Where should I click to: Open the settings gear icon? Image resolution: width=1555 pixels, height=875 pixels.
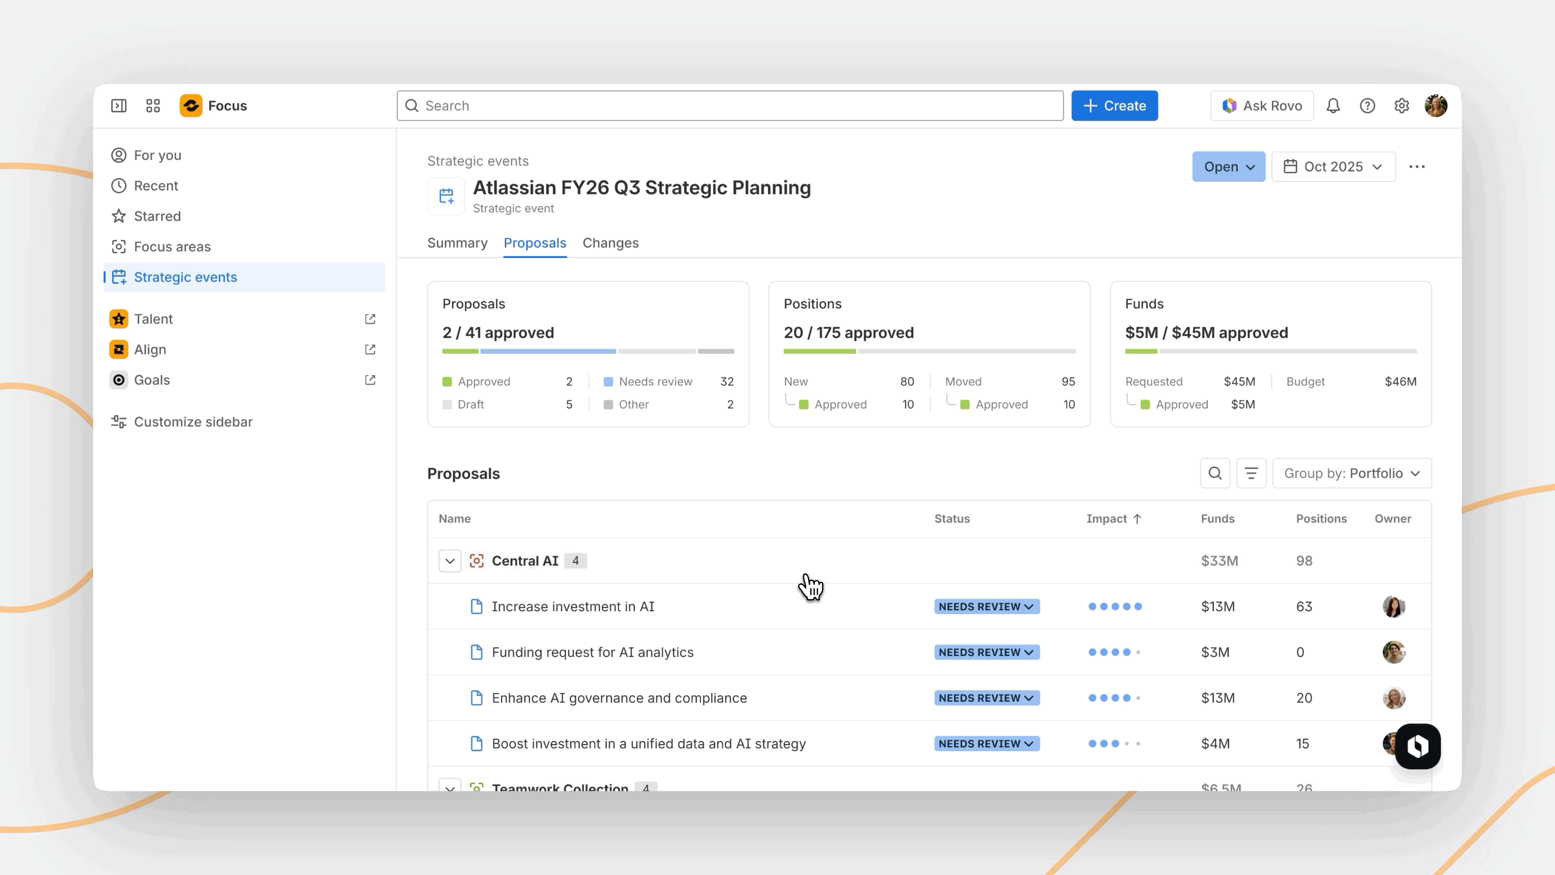pos(1402,106)
